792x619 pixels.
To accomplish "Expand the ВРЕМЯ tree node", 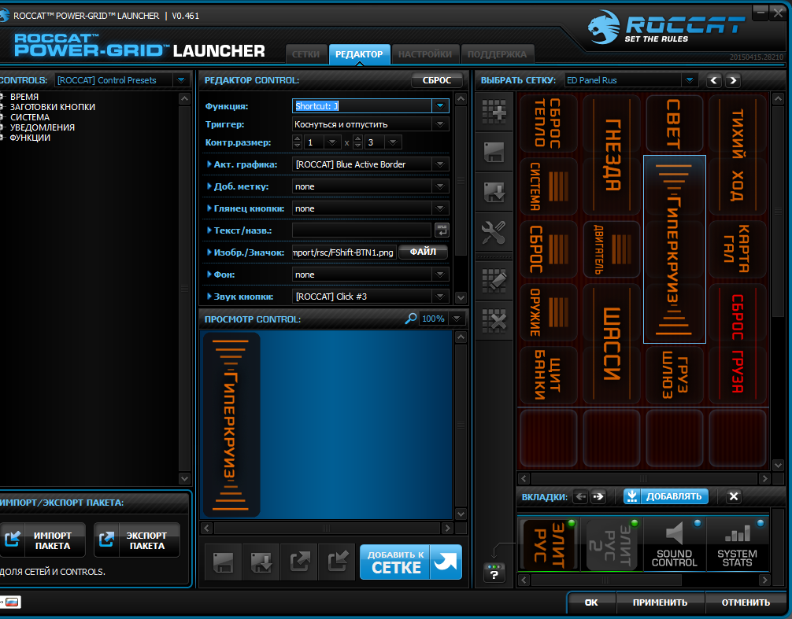I will pyautogui.click(x=2, y=97).
